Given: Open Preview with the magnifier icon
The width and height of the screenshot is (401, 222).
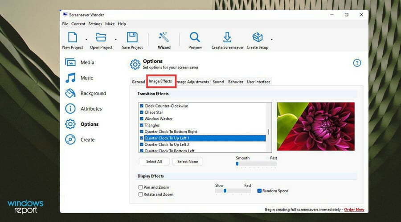Looking at the screenshot, I should [195, 37].
